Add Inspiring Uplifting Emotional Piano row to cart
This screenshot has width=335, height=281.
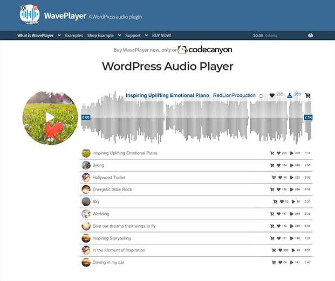(x=272, y=153)
